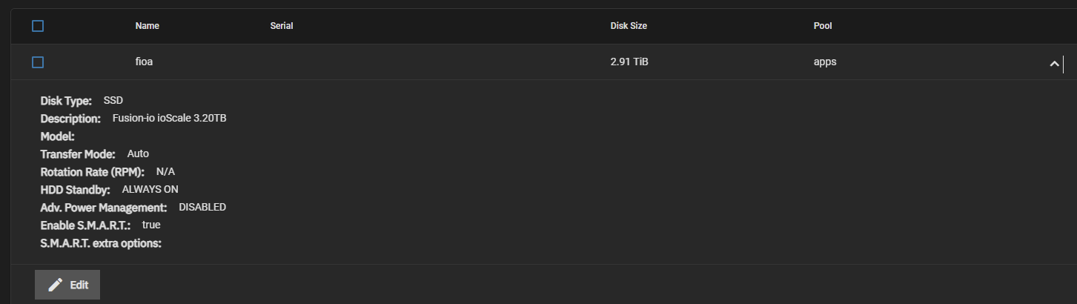Click the 2.91 TiB disk size value
The width and height of the screenshot is (1077, 304).
pyautogui.click(x=629, y=62)
